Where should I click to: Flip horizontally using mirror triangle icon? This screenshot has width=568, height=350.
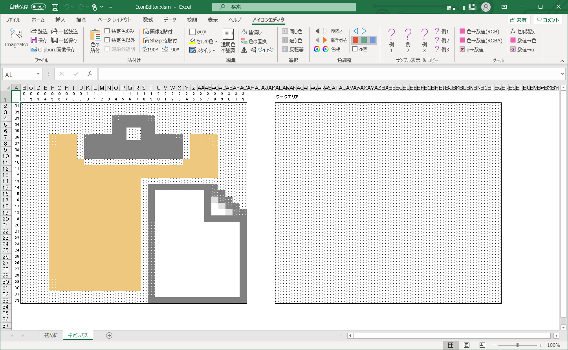coord(244,50)
